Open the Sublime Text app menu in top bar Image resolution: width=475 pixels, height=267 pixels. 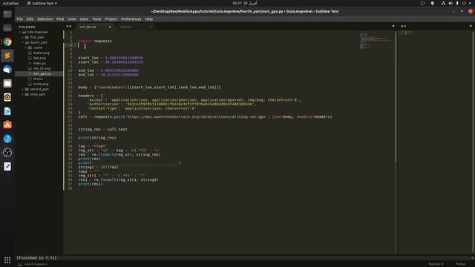point(42,3)
